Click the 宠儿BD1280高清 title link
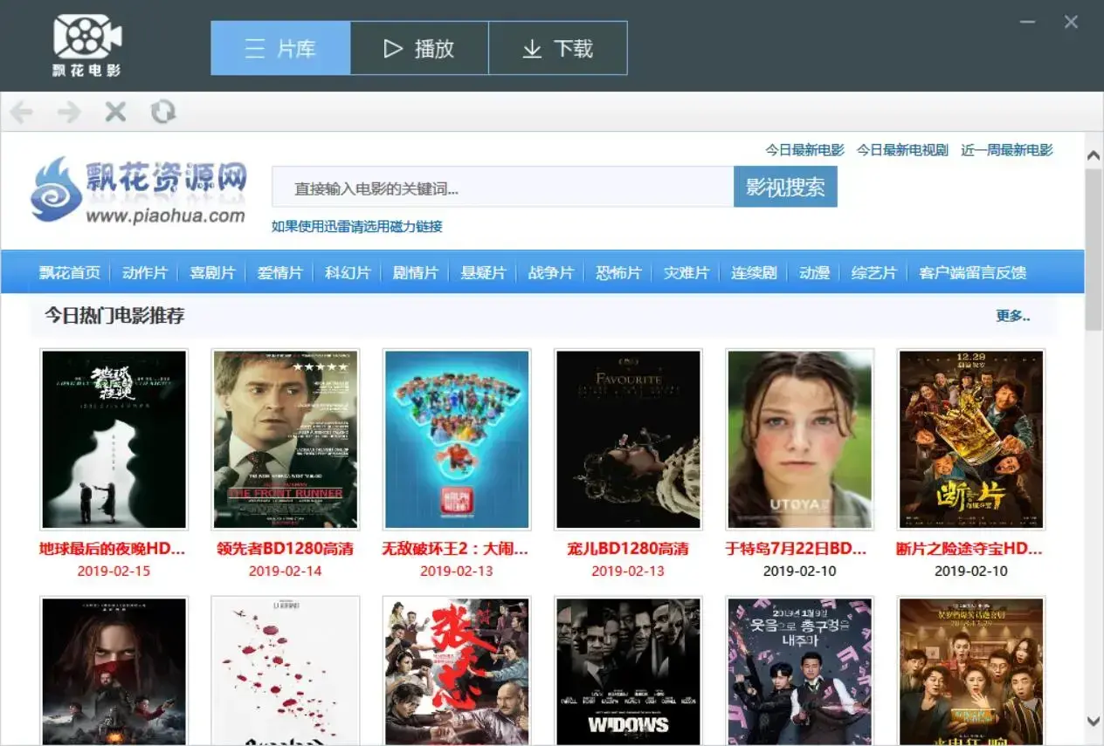The height and width of the screenshot is (746, 1104). click(x=628, y=550)
